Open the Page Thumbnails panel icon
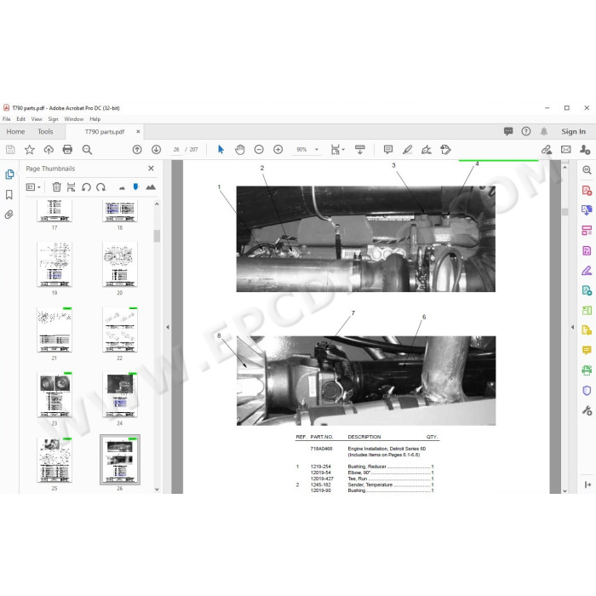The image size is (596, 596). click(9, 175)
